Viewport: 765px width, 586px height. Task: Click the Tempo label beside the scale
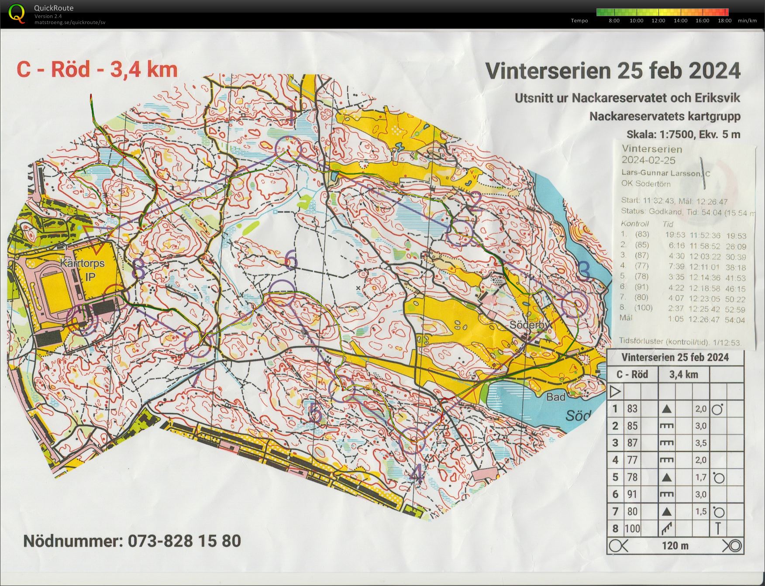tap(579, 21)
